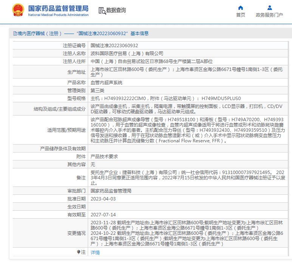Click the 基本信息 section heading
This screenshot has width=292, height=262.
click(x=140, y=34)
